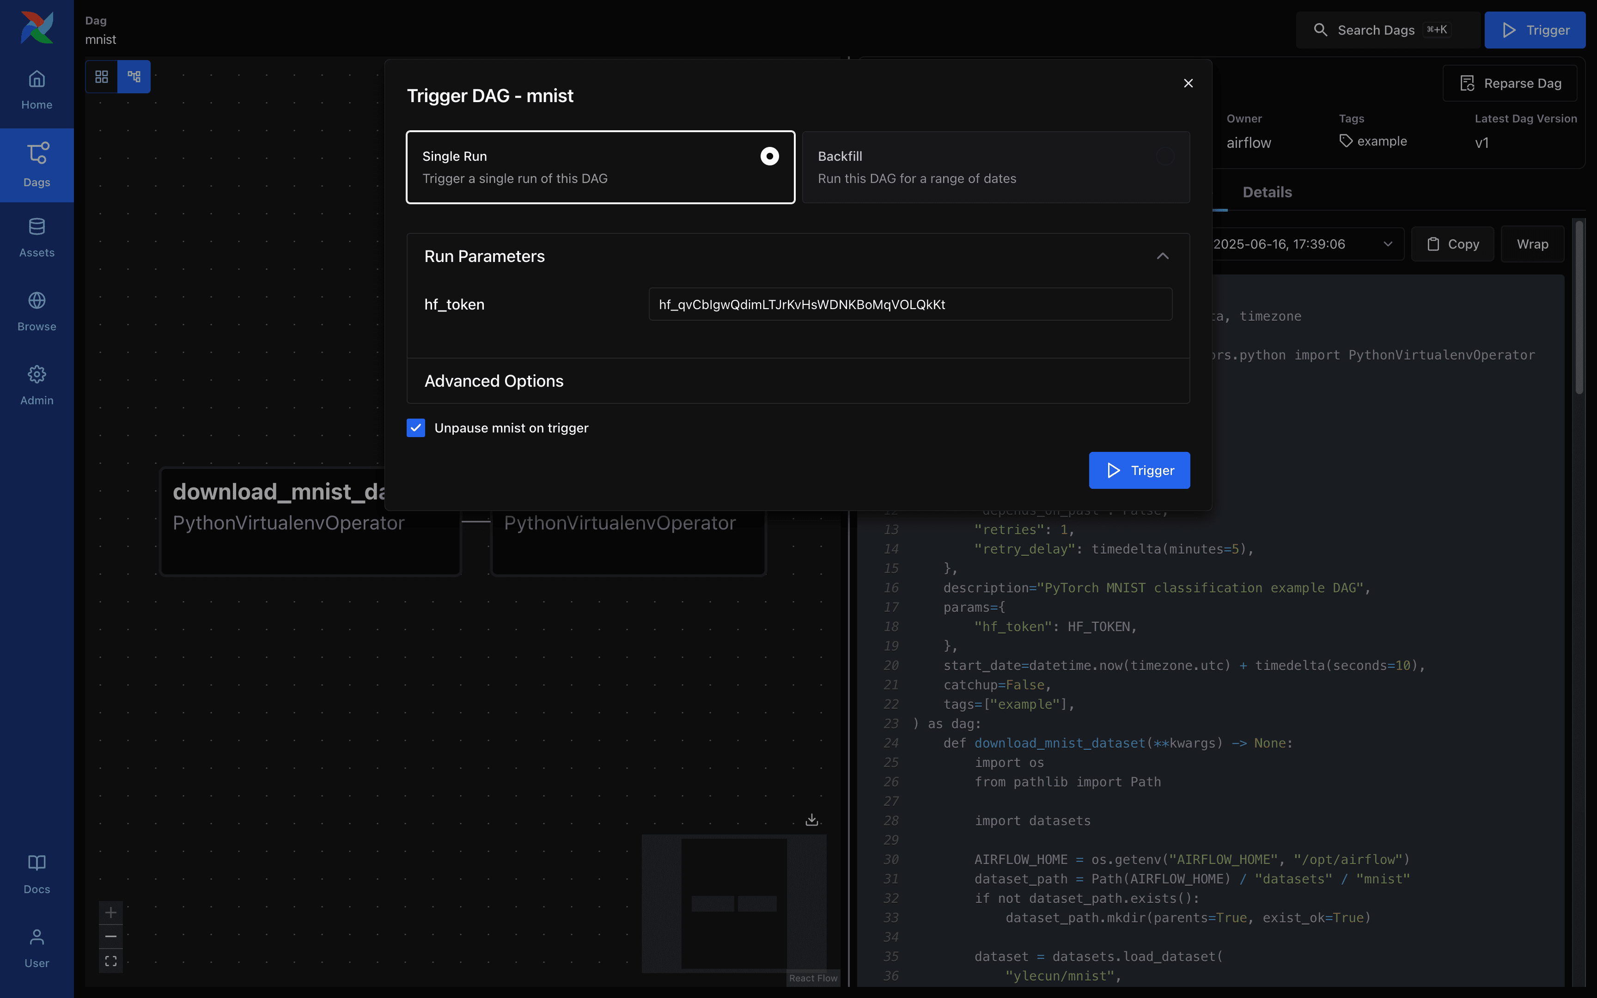
Task: Switch to graph view icon
Action: coord(134,77)
